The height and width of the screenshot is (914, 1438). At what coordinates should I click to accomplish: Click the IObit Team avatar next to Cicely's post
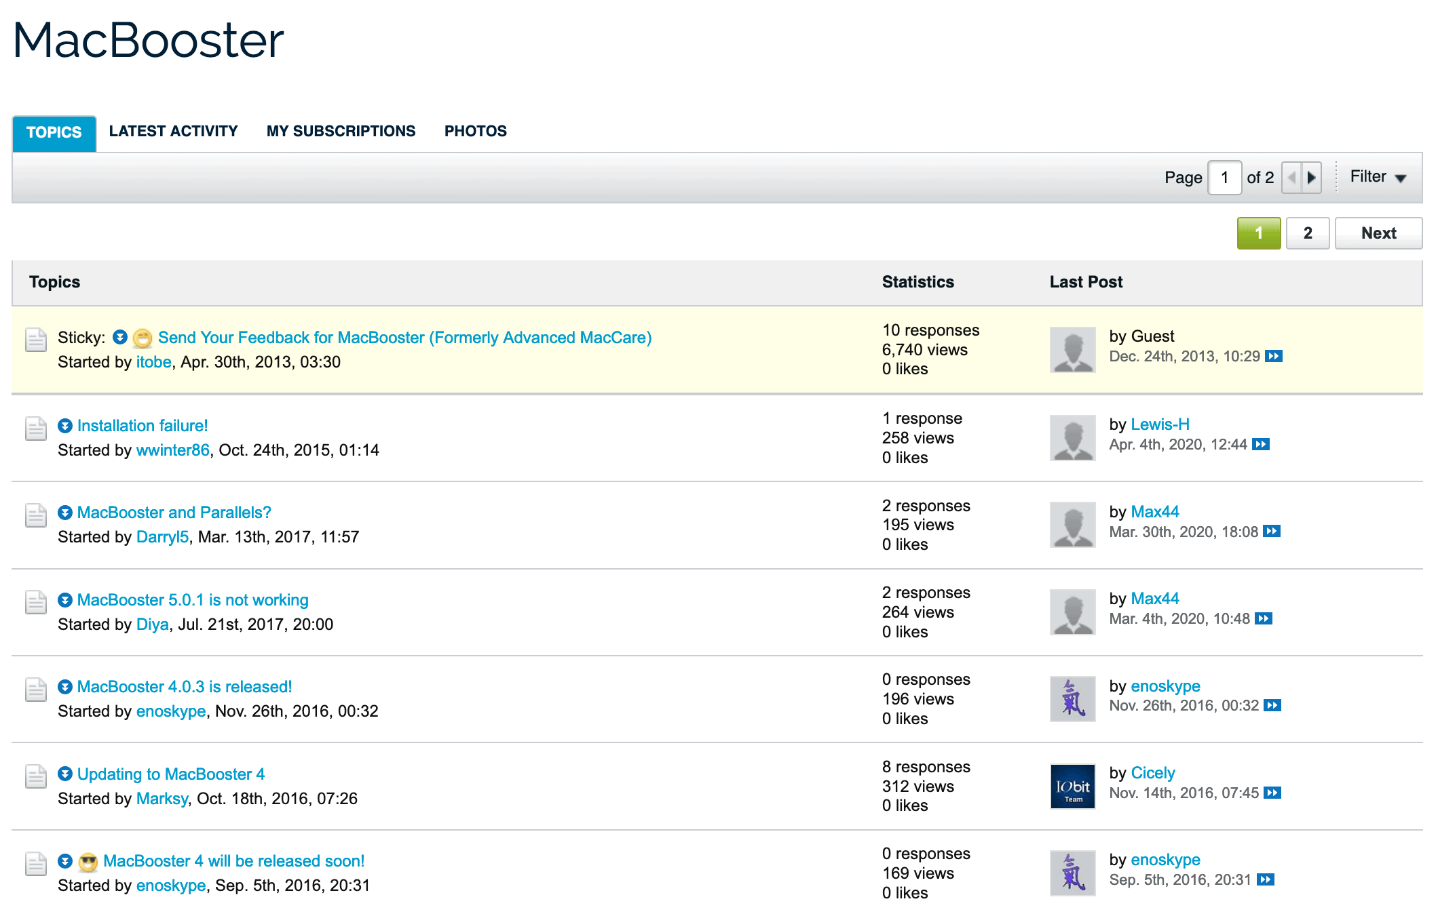[1072, 786]
